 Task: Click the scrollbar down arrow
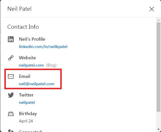pyautogui.click(x=158, y=129)
